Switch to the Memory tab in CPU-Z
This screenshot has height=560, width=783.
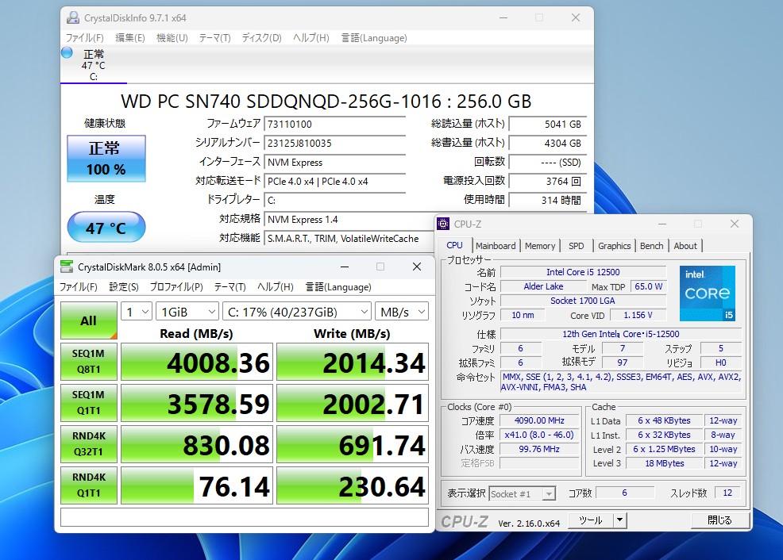[x=540, y=246]
